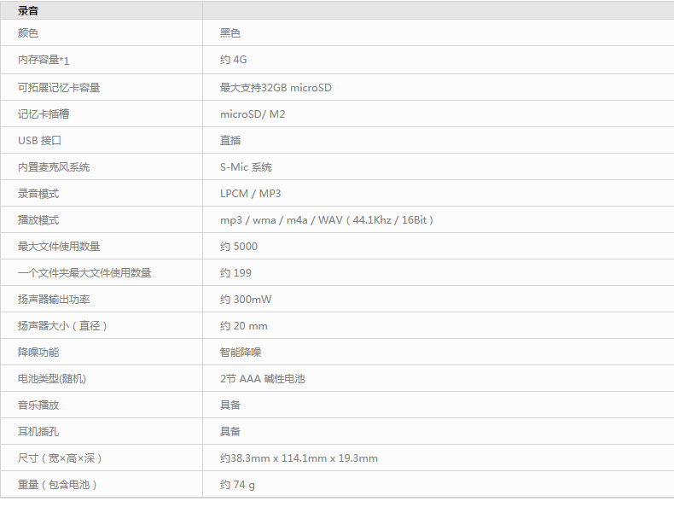Click the 黑色 color value
The width and height of the screenshot is (674, 513).
point(230,33)
